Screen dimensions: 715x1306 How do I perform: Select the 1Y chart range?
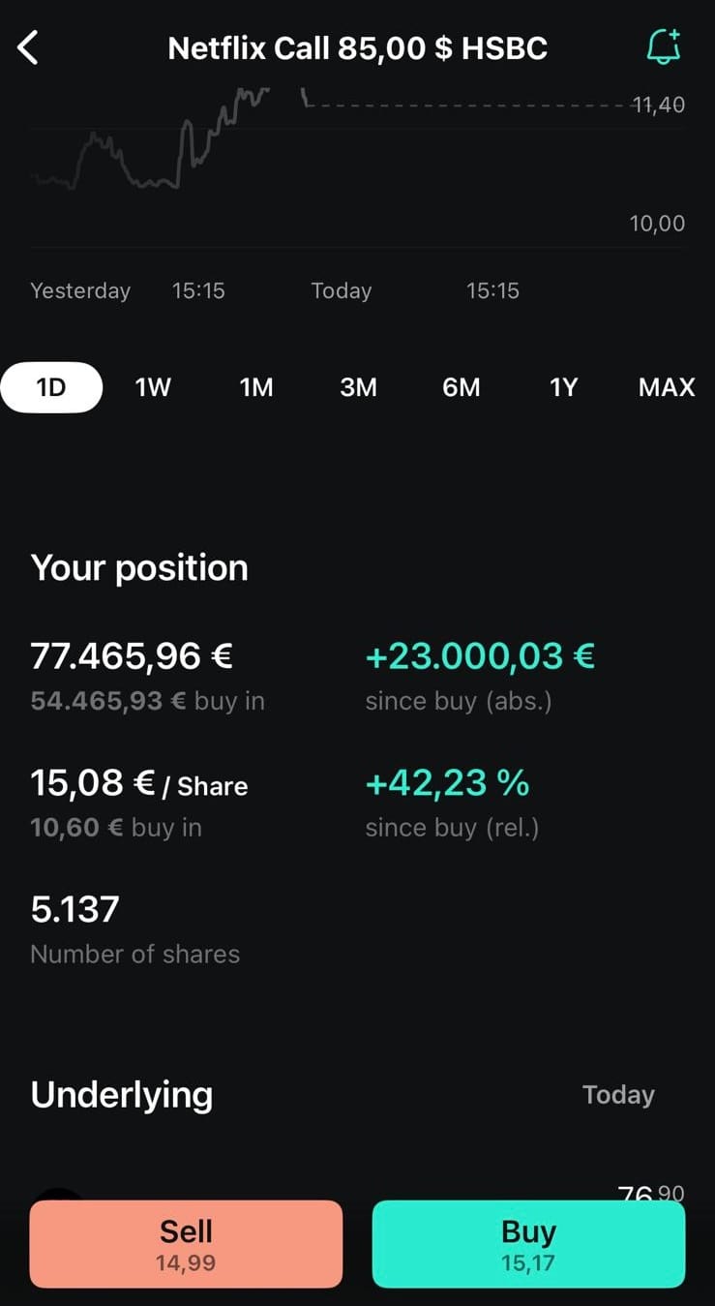click(563, 387)
